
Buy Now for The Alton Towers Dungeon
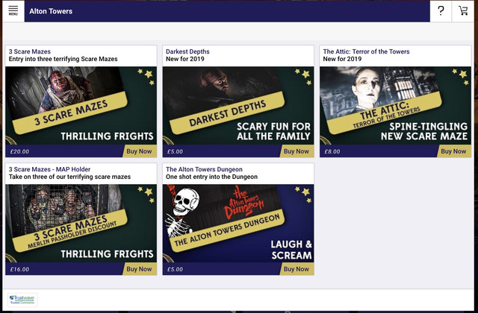297,269
